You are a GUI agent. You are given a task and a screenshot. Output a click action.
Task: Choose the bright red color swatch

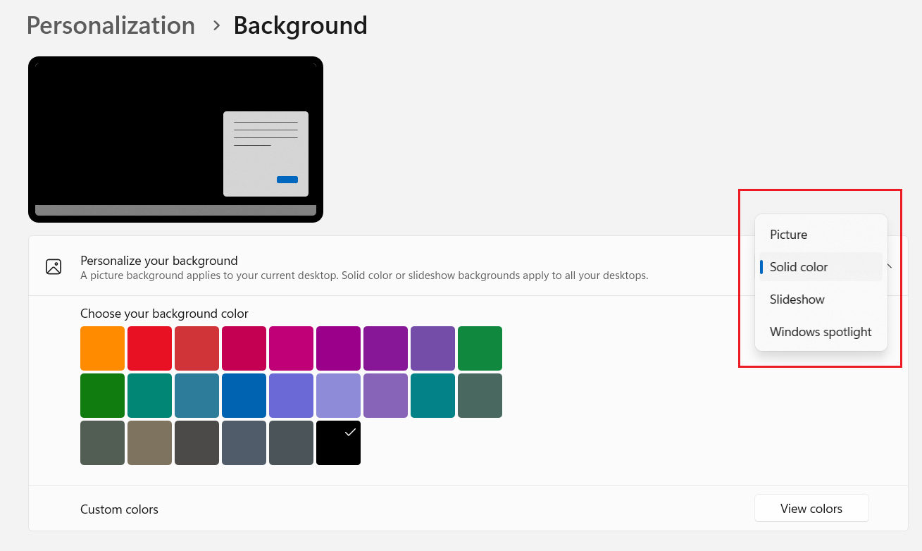click(149, 348)
